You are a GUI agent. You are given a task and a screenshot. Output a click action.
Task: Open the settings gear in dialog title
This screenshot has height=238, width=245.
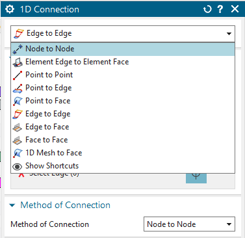pos(10,9)
